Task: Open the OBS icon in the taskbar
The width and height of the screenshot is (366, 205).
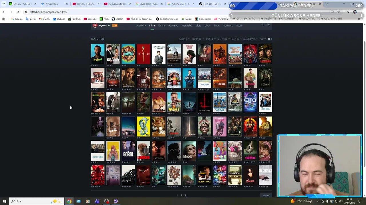Action: coord(106,201)
